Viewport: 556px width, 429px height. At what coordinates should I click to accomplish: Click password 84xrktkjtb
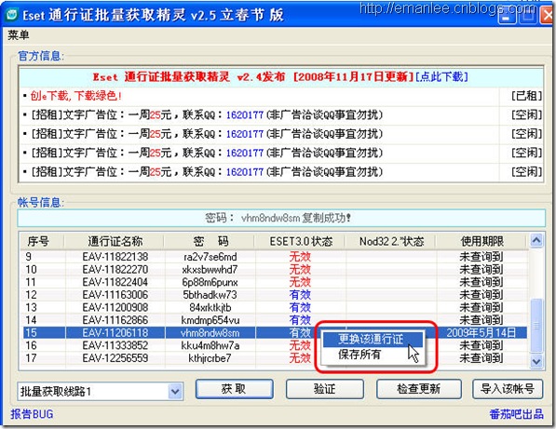(x=210, y=307)
